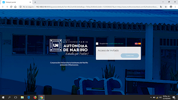
Task: Click the address bar URL
Action: 97,7
